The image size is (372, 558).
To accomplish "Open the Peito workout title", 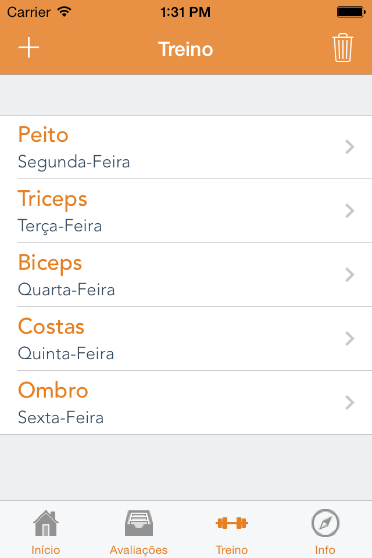I will click(x=44, y=135).
